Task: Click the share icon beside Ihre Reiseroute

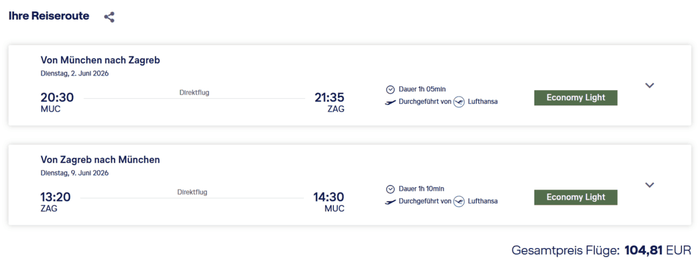Action: tap(109, 17)
